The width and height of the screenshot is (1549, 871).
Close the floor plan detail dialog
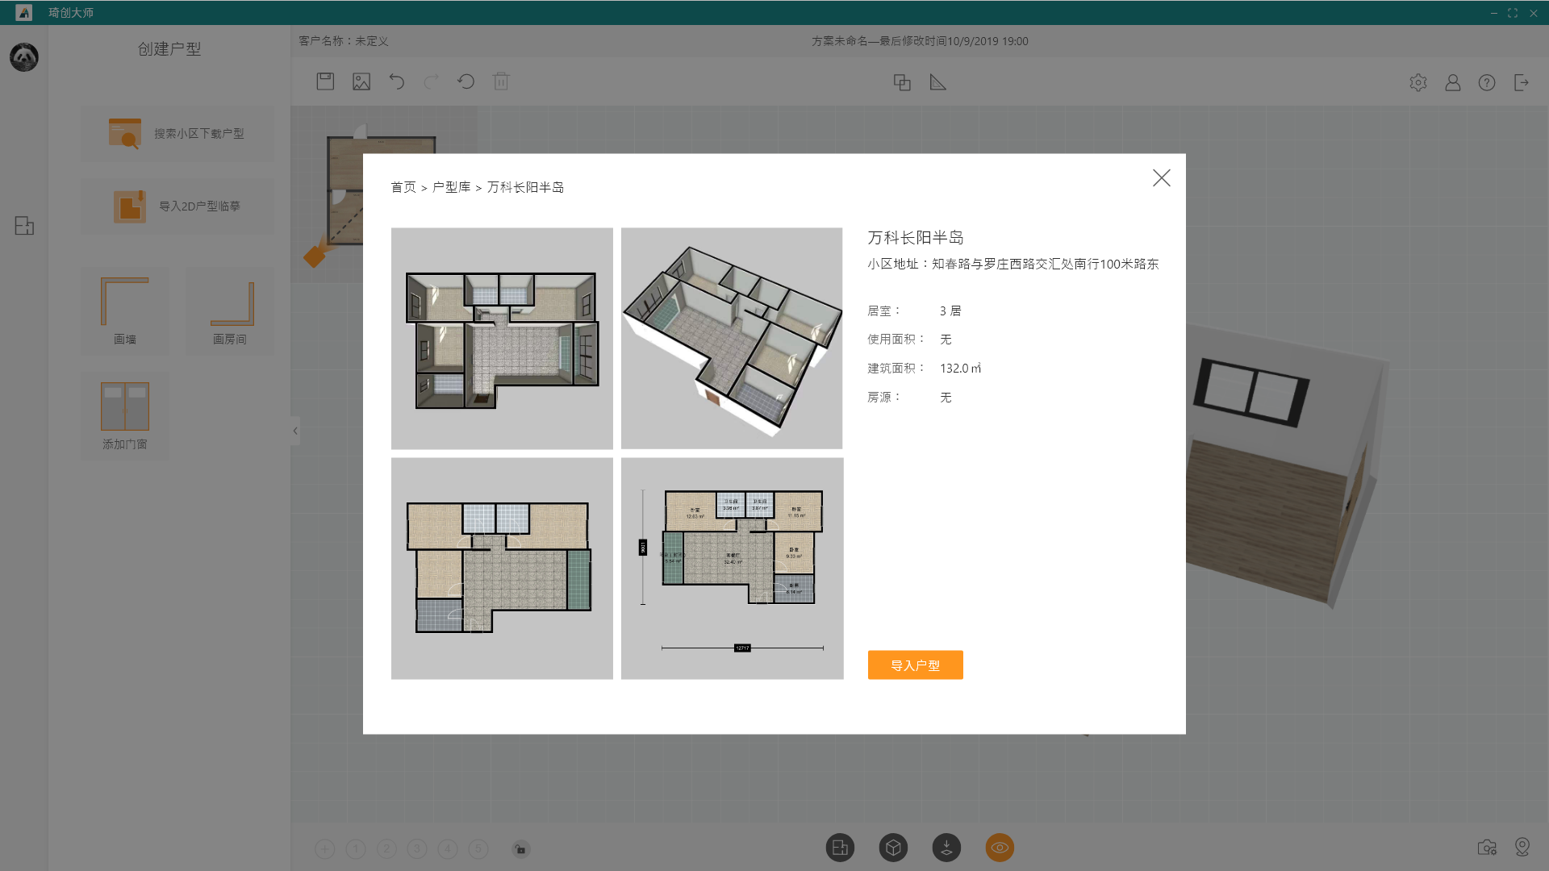[1161, 178]
